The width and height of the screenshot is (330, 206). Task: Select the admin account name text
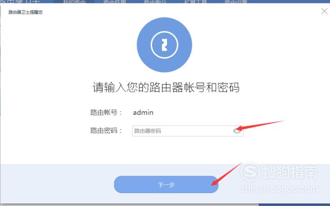coord(143,112)
